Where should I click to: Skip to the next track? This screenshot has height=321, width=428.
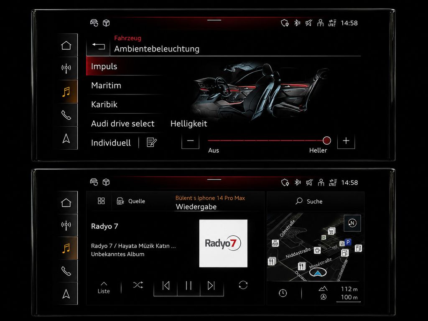pos(211,286)
